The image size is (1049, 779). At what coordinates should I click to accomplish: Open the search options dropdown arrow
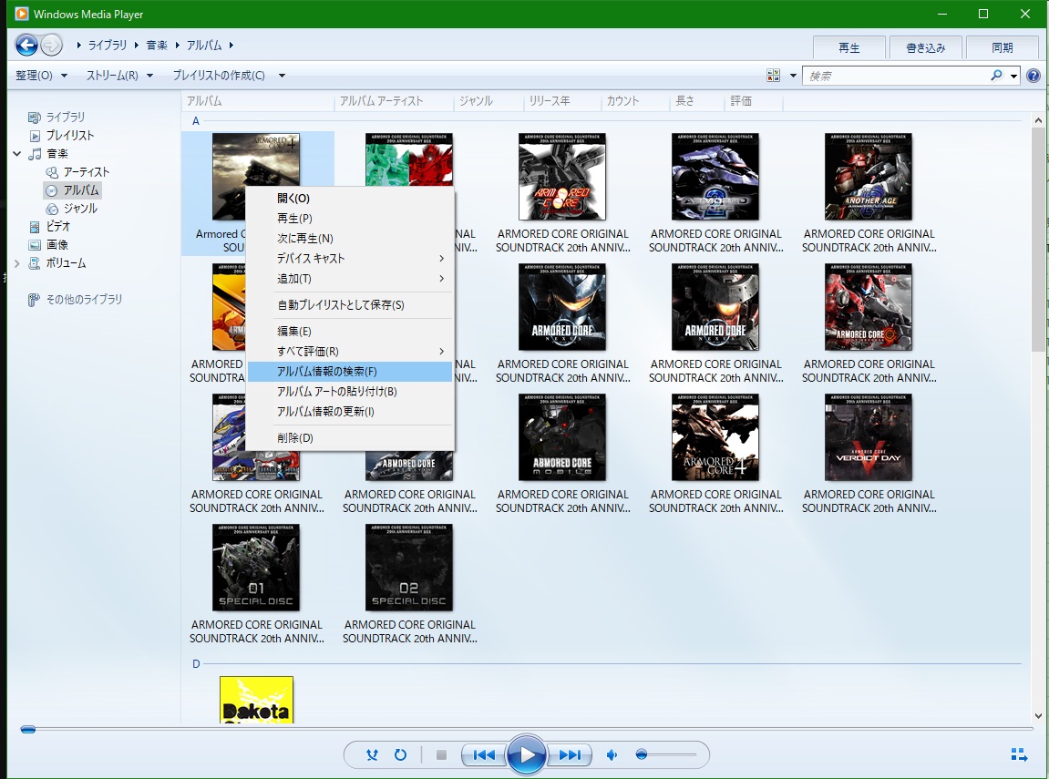click(1013, 76)
